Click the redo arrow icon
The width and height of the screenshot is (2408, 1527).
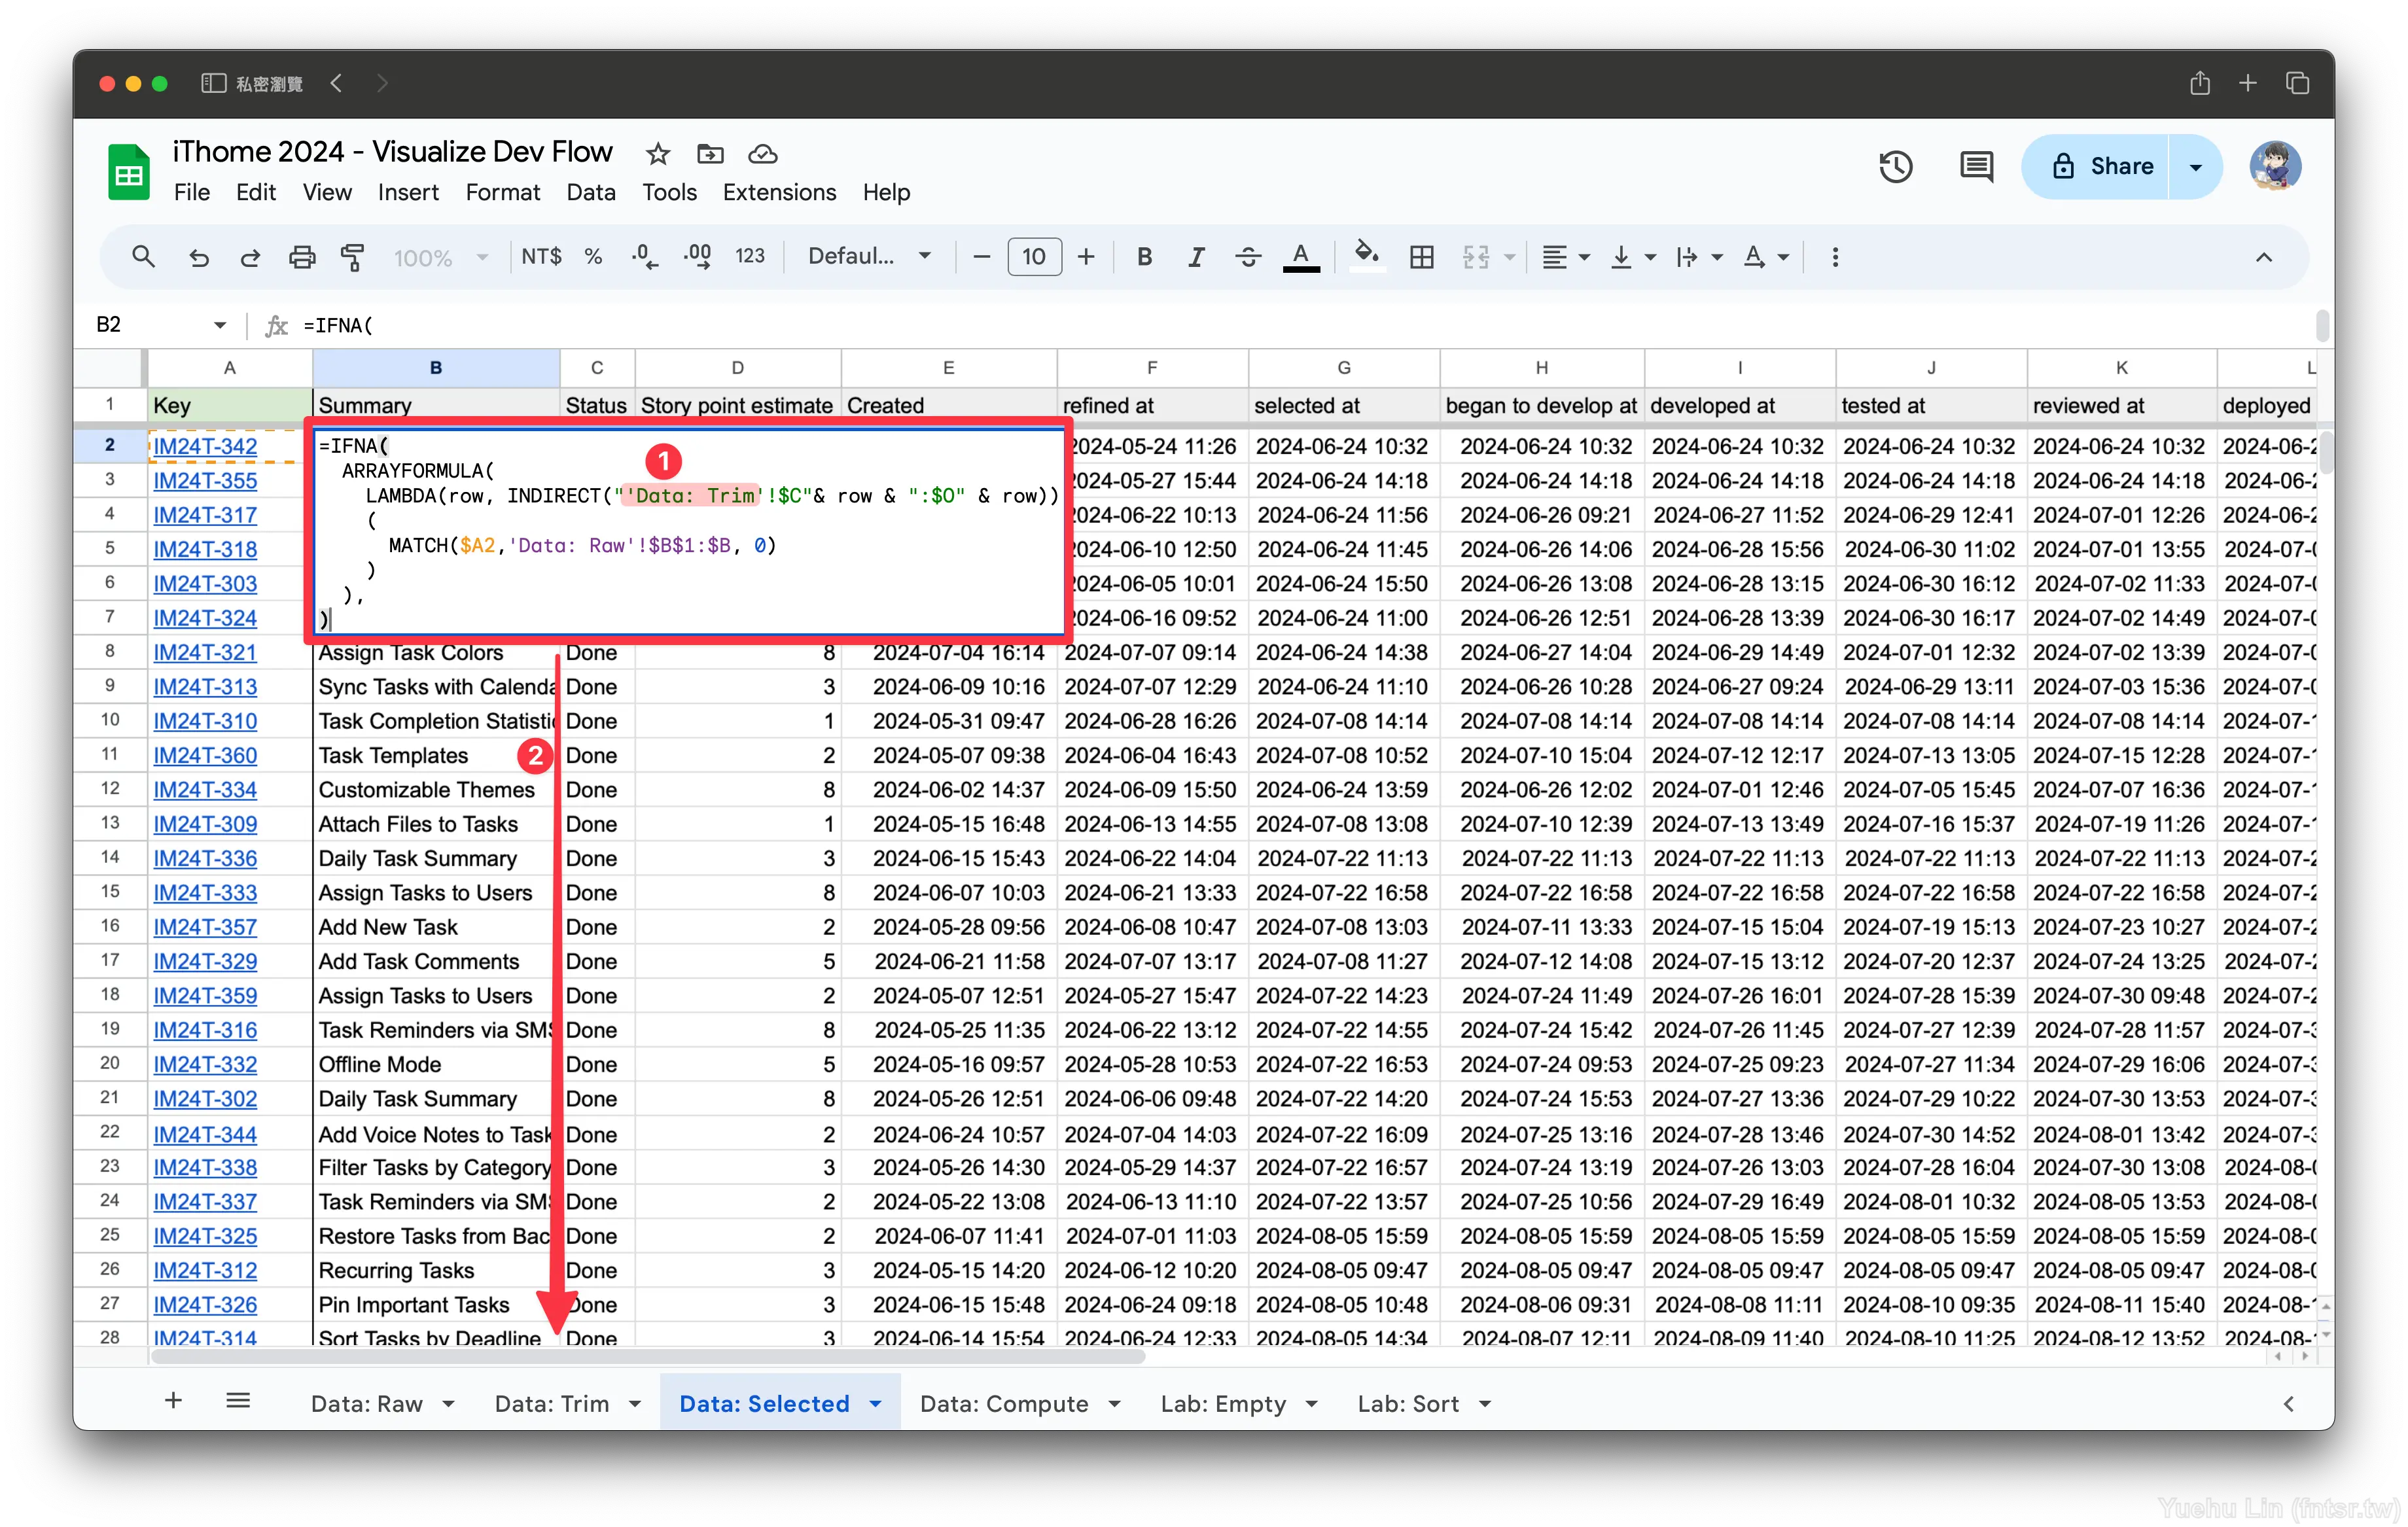click(250, 257)
